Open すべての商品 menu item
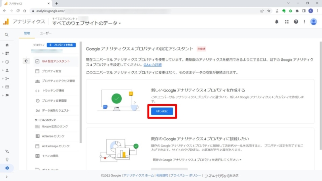The height and width of the screenshot is (181, 322). coord(56,156)
